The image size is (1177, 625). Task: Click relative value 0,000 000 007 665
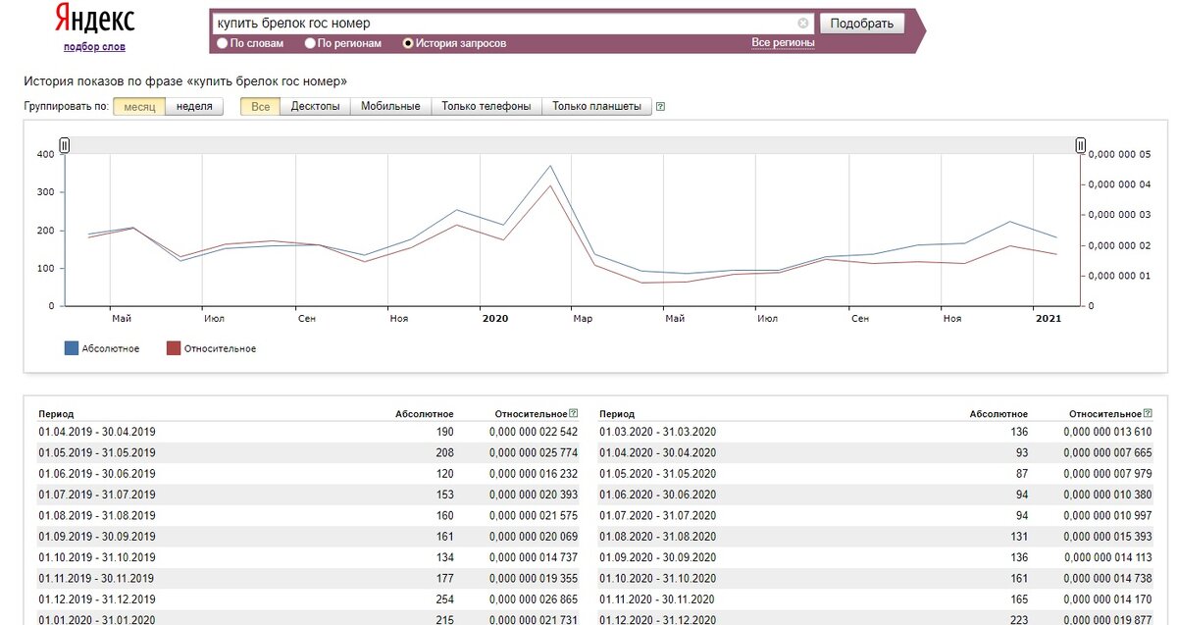[1107, 452]
